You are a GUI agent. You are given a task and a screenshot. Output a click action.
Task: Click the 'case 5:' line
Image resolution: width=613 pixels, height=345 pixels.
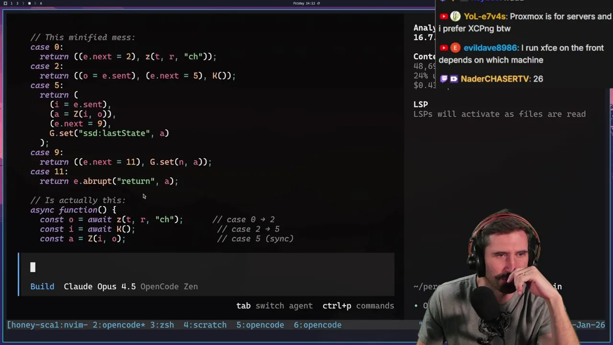47,85
